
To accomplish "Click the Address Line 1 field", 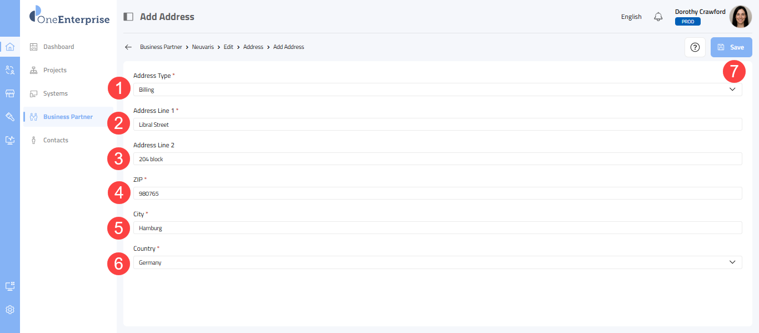I will (x=437, y=125).
